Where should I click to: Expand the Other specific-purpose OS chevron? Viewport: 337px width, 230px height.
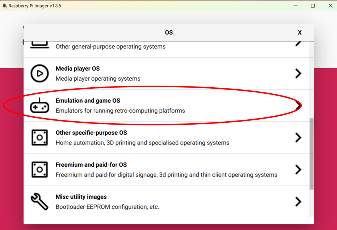pos(298,138)
